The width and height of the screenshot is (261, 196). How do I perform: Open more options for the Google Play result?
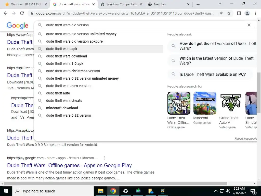pyautogui.click(x=104, y=158)
